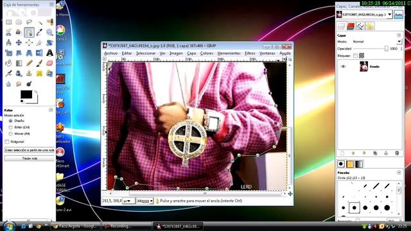Screen dimensions: 411x231
Task: Select the Foreground Select tool
Action: pos(19,33)
